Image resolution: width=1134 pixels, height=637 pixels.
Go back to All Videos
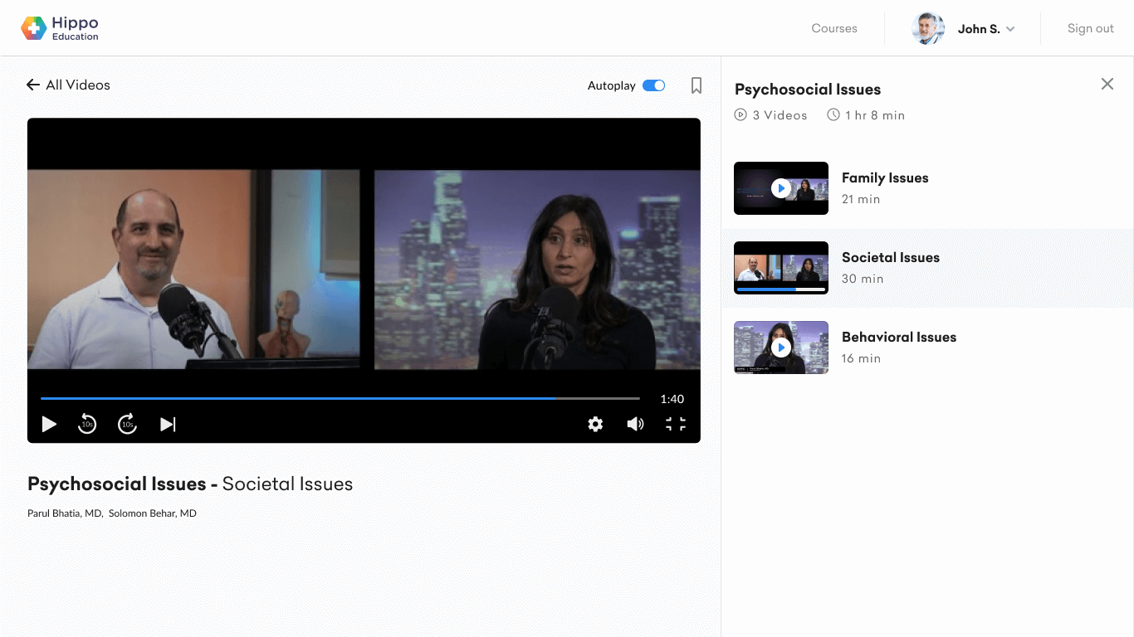[x=68, y=85]
